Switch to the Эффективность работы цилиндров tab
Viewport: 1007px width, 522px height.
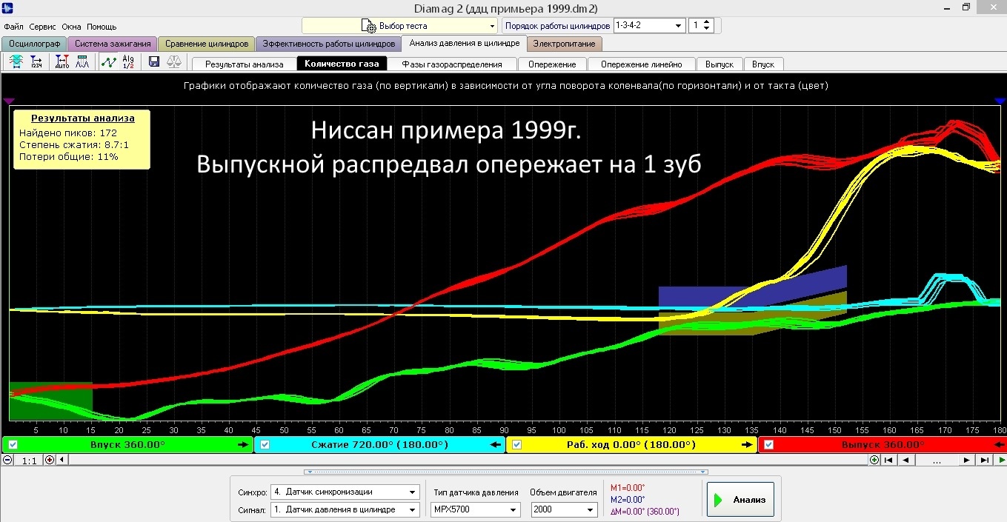pyautogui.click(x=329, y=44)
